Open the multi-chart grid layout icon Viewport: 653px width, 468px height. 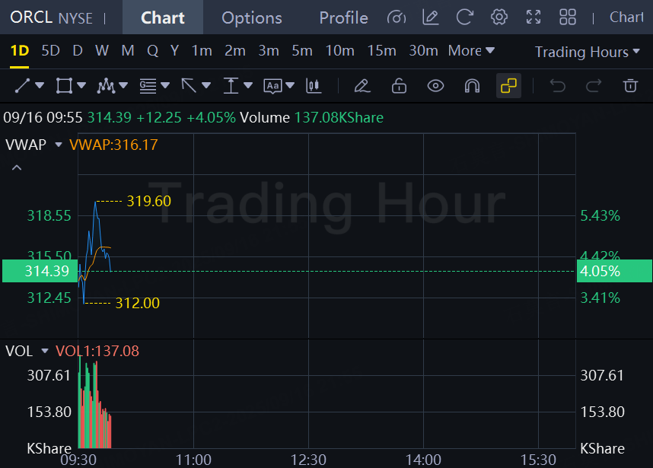(568, 18)
